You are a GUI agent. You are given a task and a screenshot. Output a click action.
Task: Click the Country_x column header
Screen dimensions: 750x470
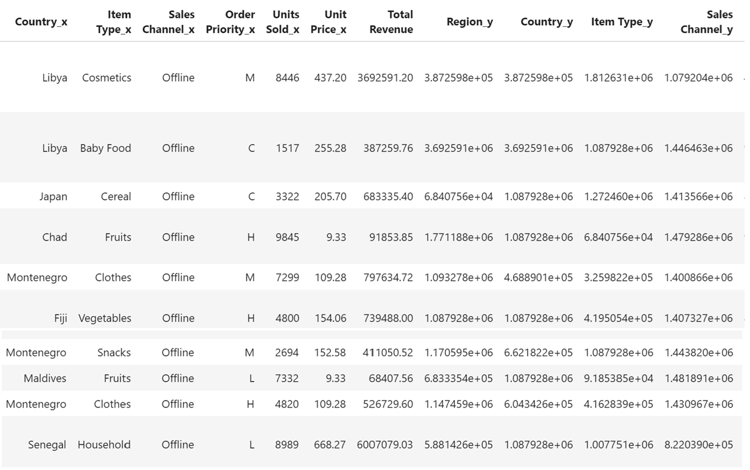(41, 22)
